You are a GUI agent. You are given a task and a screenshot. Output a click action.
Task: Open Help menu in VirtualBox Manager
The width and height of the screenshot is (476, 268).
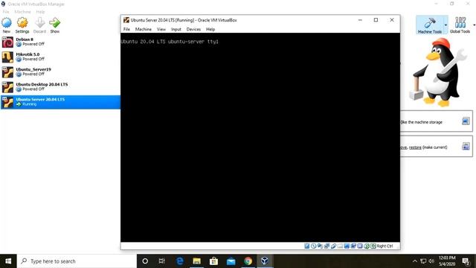click(x=40, y=12)
